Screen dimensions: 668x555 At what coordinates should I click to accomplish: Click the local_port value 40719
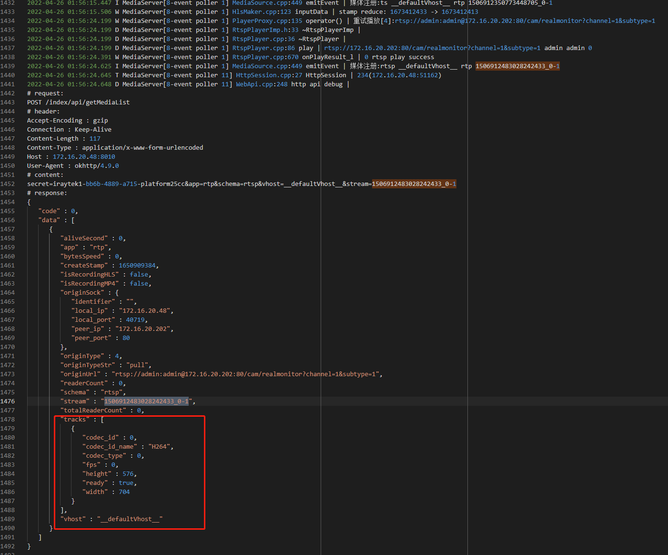[135, 320]
